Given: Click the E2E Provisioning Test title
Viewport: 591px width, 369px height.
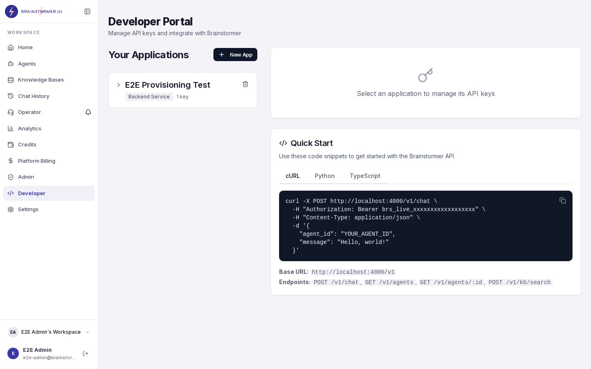Looking at the screenshot, I should point(167,85).
